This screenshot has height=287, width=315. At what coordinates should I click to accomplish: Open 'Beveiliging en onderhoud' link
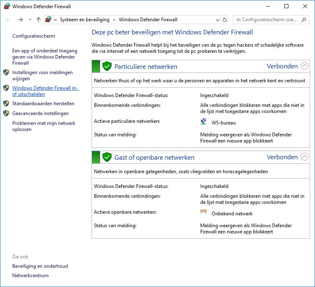[x=40, y=266]
